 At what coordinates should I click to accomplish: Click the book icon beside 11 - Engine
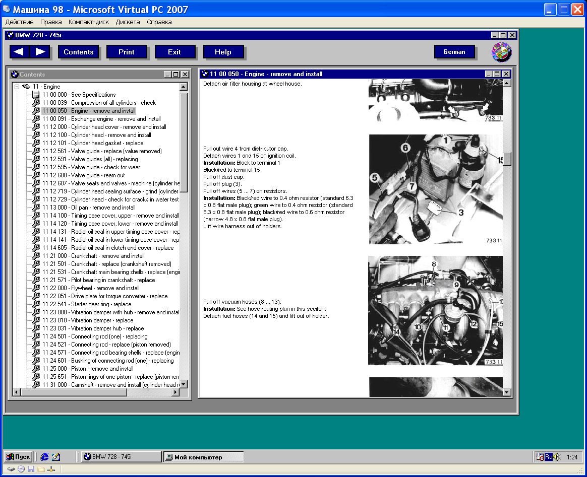pos(26,87)
